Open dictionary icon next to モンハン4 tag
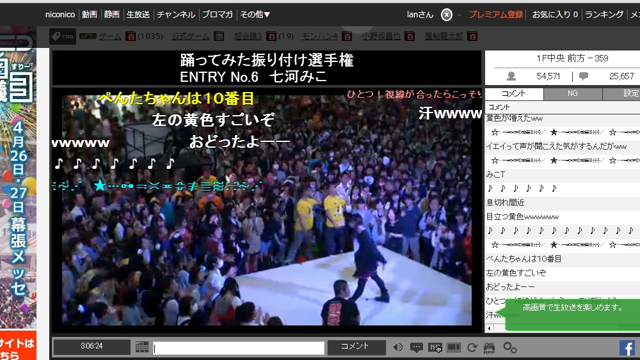Screen dimensions: 640x360 346,36
